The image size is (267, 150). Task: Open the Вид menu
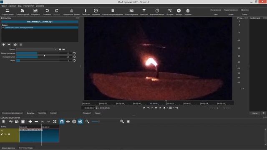coord(20,6)
